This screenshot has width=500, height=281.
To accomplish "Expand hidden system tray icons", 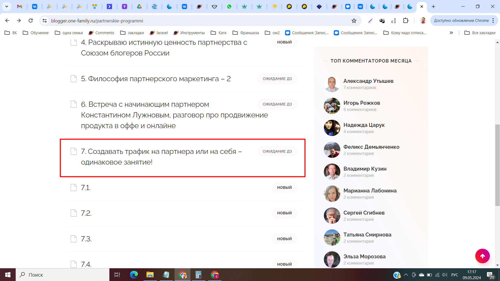I will 406,275.
